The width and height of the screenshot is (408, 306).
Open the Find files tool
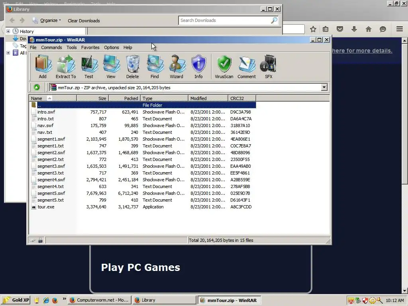155,67
